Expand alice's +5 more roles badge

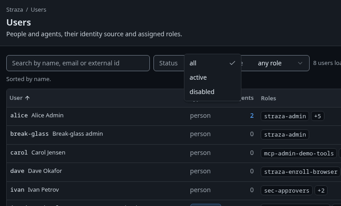click(x=318, y=116)
